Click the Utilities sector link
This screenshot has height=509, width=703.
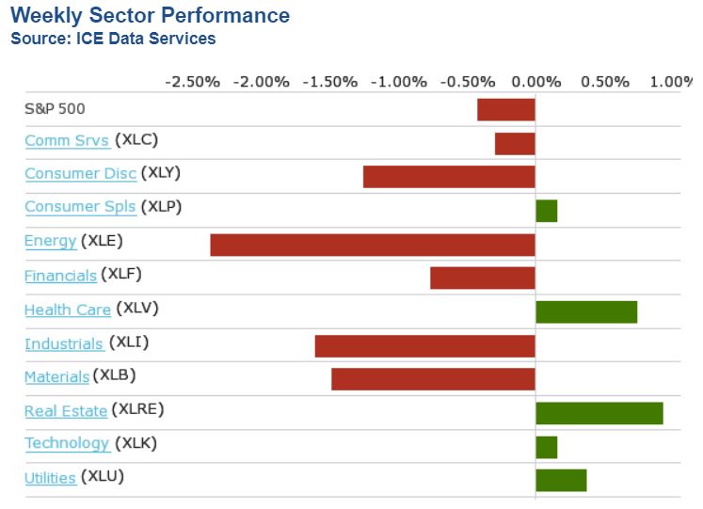(x=50, y=478)
